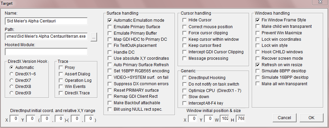
Task: Enable the Win Events checkbox
Action: (x=61, y=87)
